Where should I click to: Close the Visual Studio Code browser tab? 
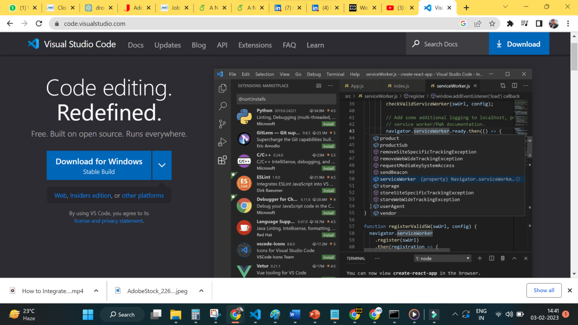coord(449,8)
